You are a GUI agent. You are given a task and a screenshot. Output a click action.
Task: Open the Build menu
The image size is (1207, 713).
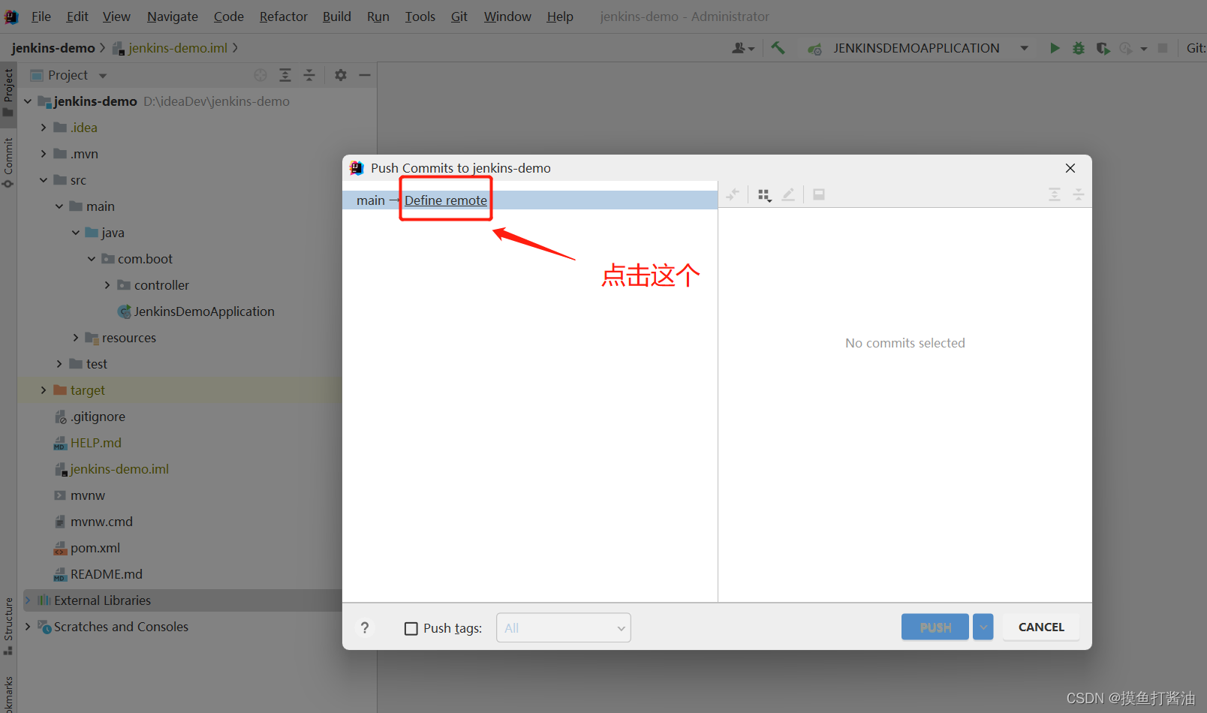click(x=336, y=17)
